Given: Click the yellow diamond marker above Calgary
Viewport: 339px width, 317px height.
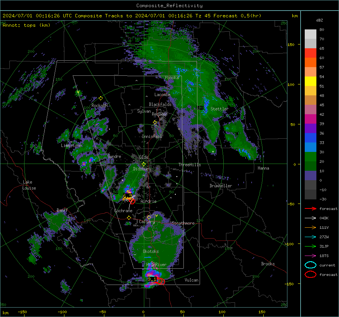Looking at the screenshot, I should (x=149, y=217).
